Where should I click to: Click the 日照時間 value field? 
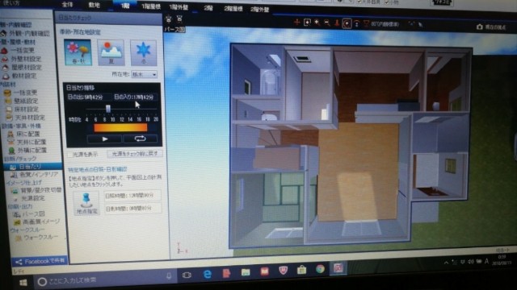pyautogui.click(x=132, y=195)
